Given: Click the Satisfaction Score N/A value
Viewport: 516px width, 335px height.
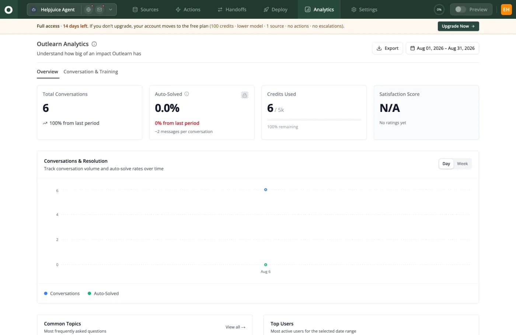Looking at the screenshot, I should 390,108.
